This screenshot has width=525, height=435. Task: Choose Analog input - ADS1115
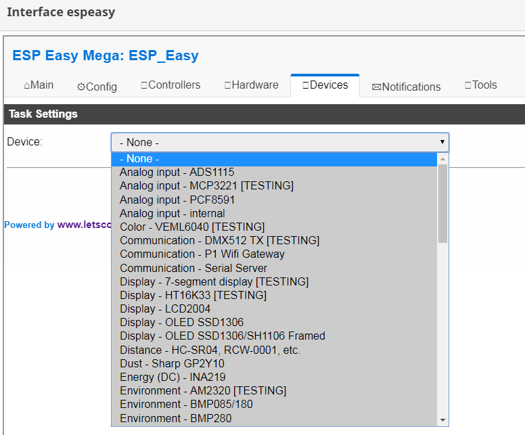click(274, 172)
